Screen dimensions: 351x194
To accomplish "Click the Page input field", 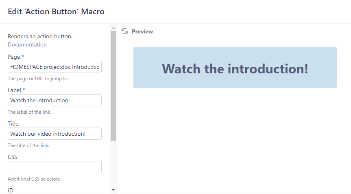I will click(55, 67).
